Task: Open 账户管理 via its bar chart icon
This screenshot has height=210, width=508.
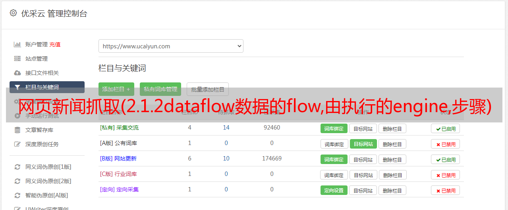Action: pyautogui.click(x=17, y=44)
